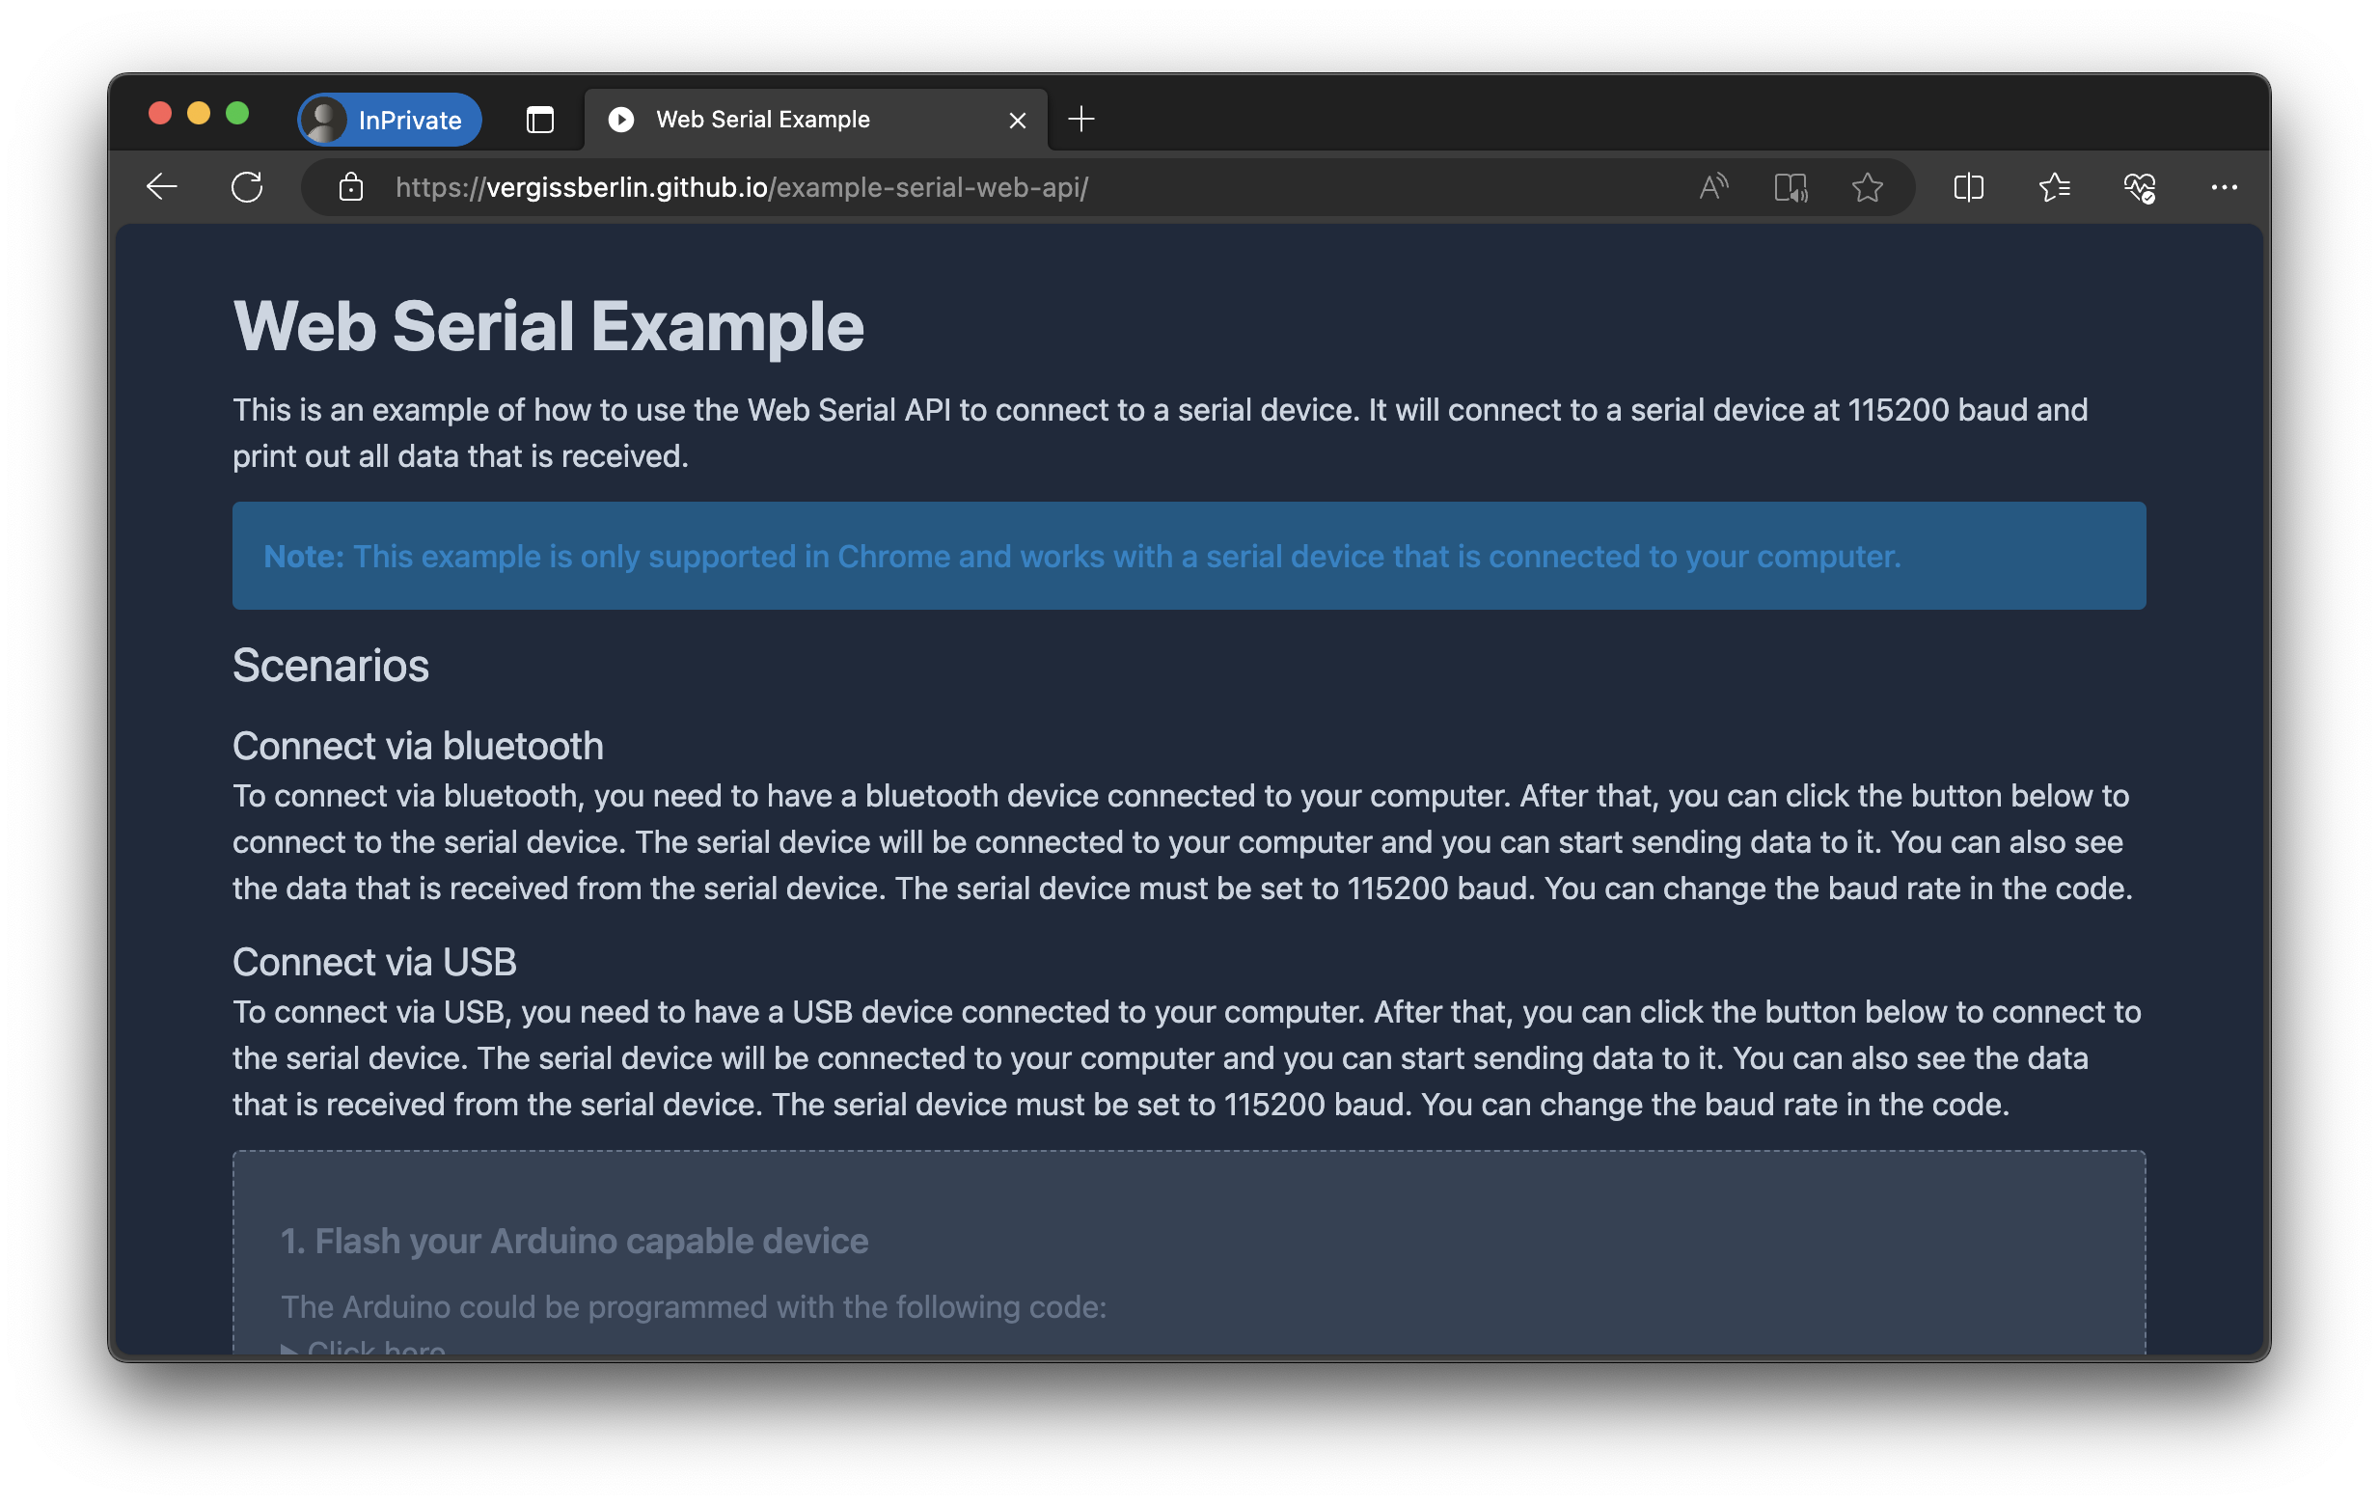This screenshot has width=2379, height=1505.
Task: Open split screen view icon
Action: pos(1968,187)
